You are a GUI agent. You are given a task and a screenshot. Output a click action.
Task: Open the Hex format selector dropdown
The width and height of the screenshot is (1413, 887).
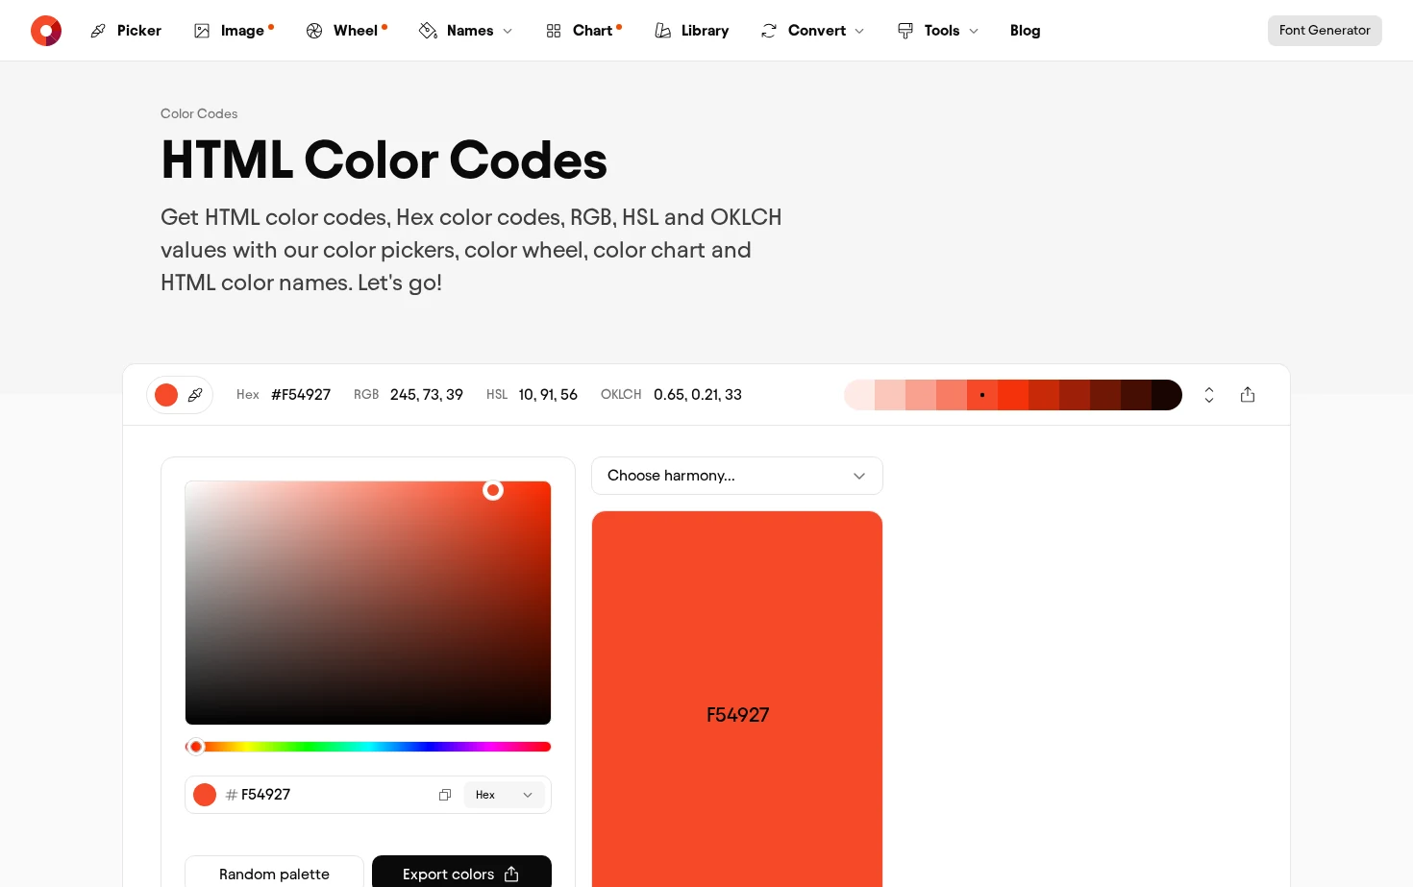click(505, 795)
